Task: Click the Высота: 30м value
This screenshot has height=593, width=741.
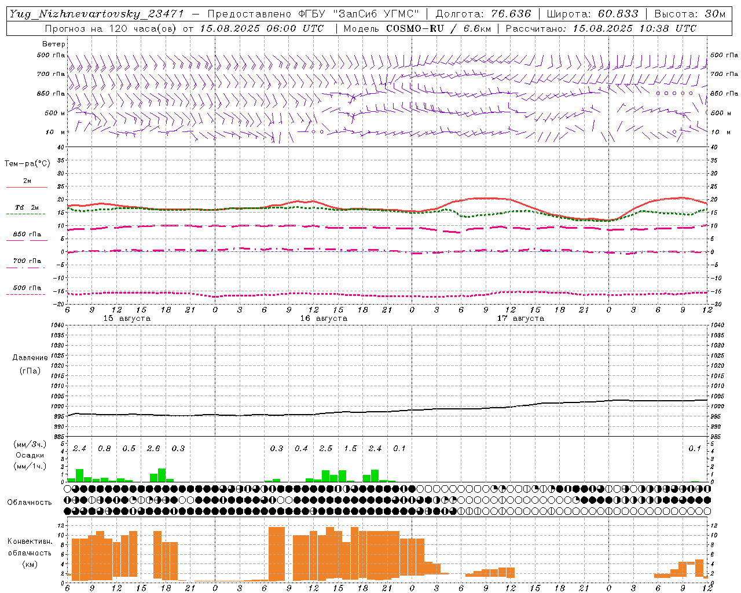Action: click(x=689, y=14)
